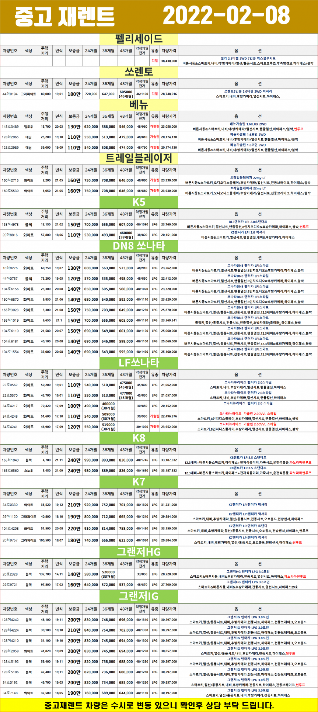
Task: Click vehicle number 128하2065
Action: click(x=10, y=137)
